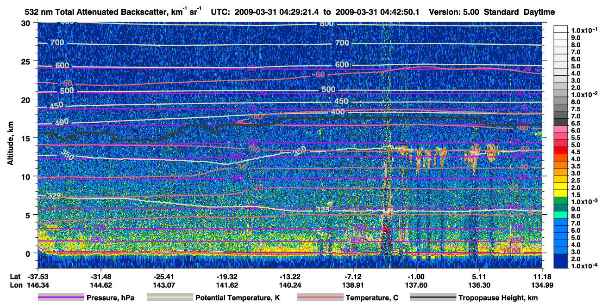Click the 'Pressure, hPa' legend label
This screenshot has height=308, width=602.
(x=110, y=298)
